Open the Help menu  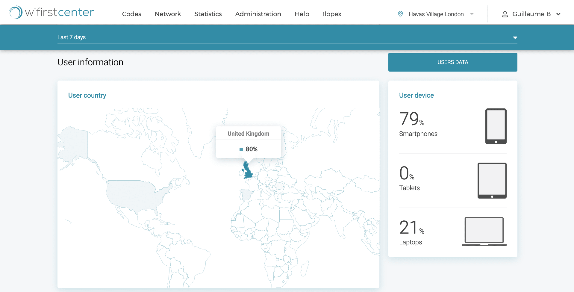(x=302, y=14)
